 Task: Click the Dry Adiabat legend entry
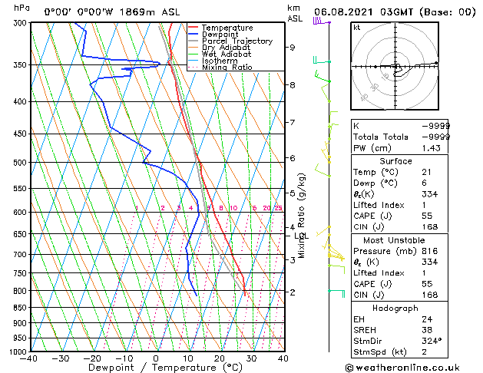pos(226,48)
